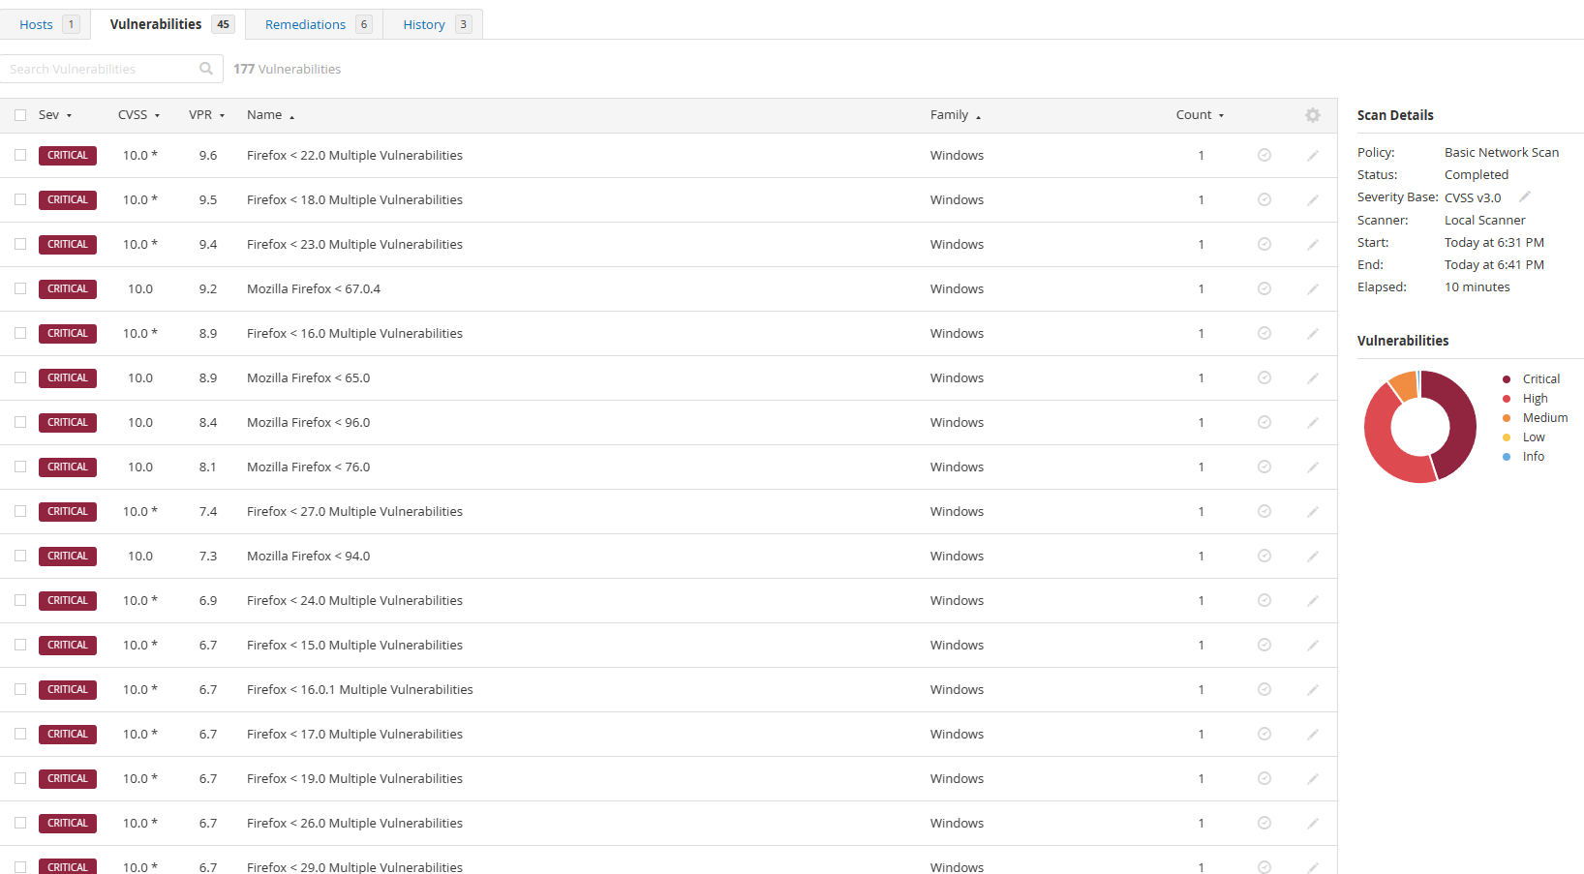The width and height of the screenshot is (1584, 874).
Task: Modify pencil icon for Mozilla Firefox < 76.0
Action: coord(1313,467)
